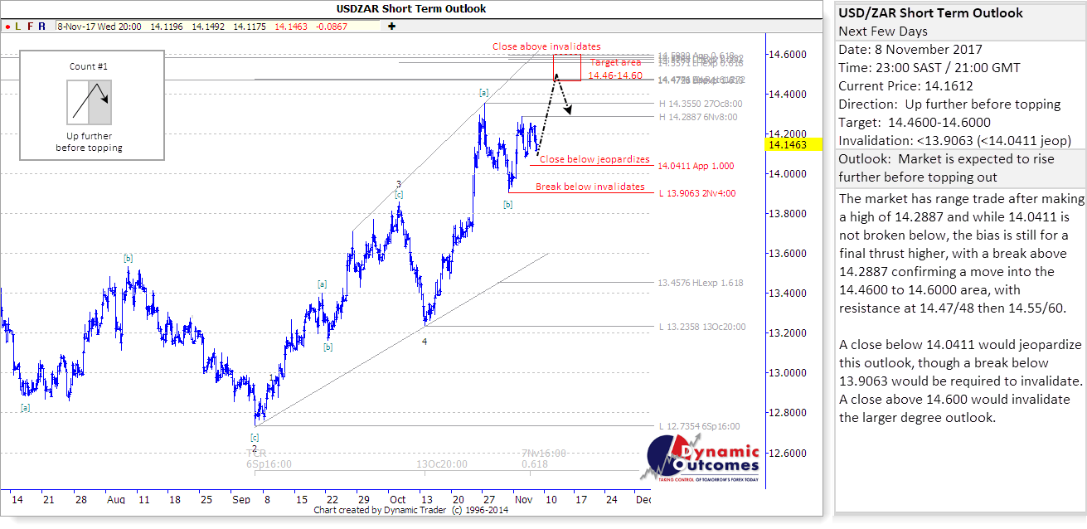Screen dimensions: 1087x529
Task: Toggle the L button in chart toolbar
Action: (x=18, y=27)
